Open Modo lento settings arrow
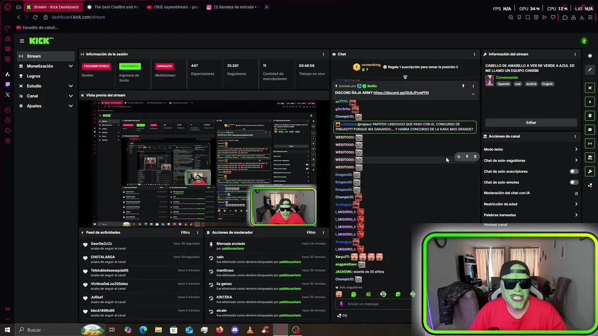This screenshot has height=336, width=598. click(x=576, y=149)
